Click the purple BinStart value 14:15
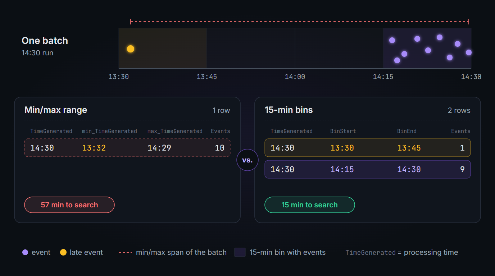This screenshot has width=495, height=276. tap(342, 169)
